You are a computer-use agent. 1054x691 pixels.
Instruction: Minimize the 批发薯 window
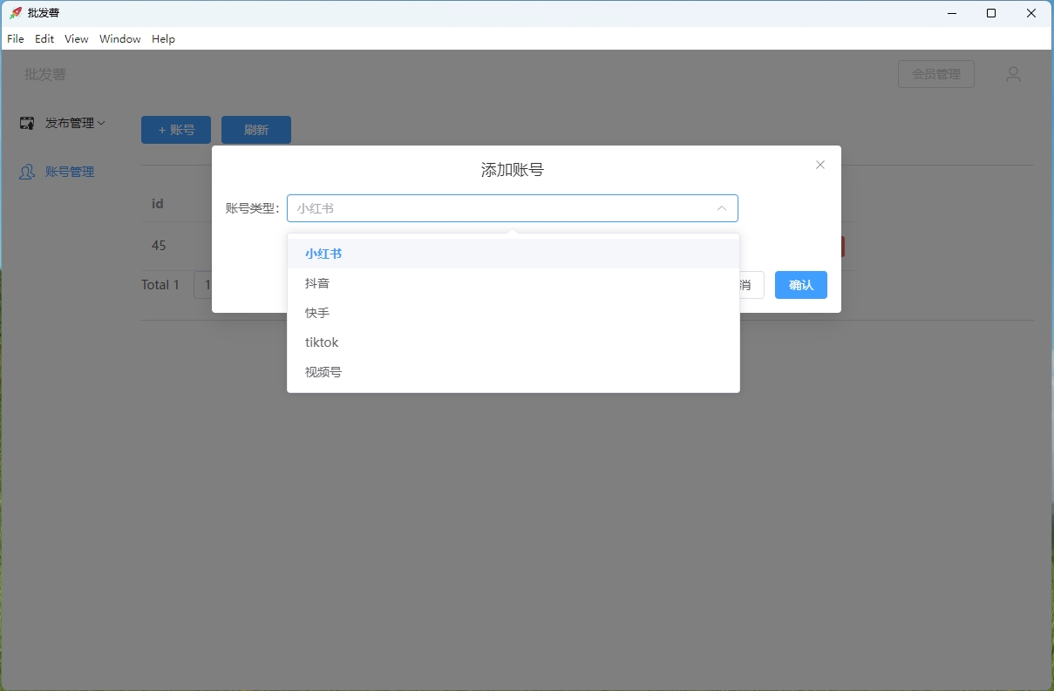coord(951,13)
